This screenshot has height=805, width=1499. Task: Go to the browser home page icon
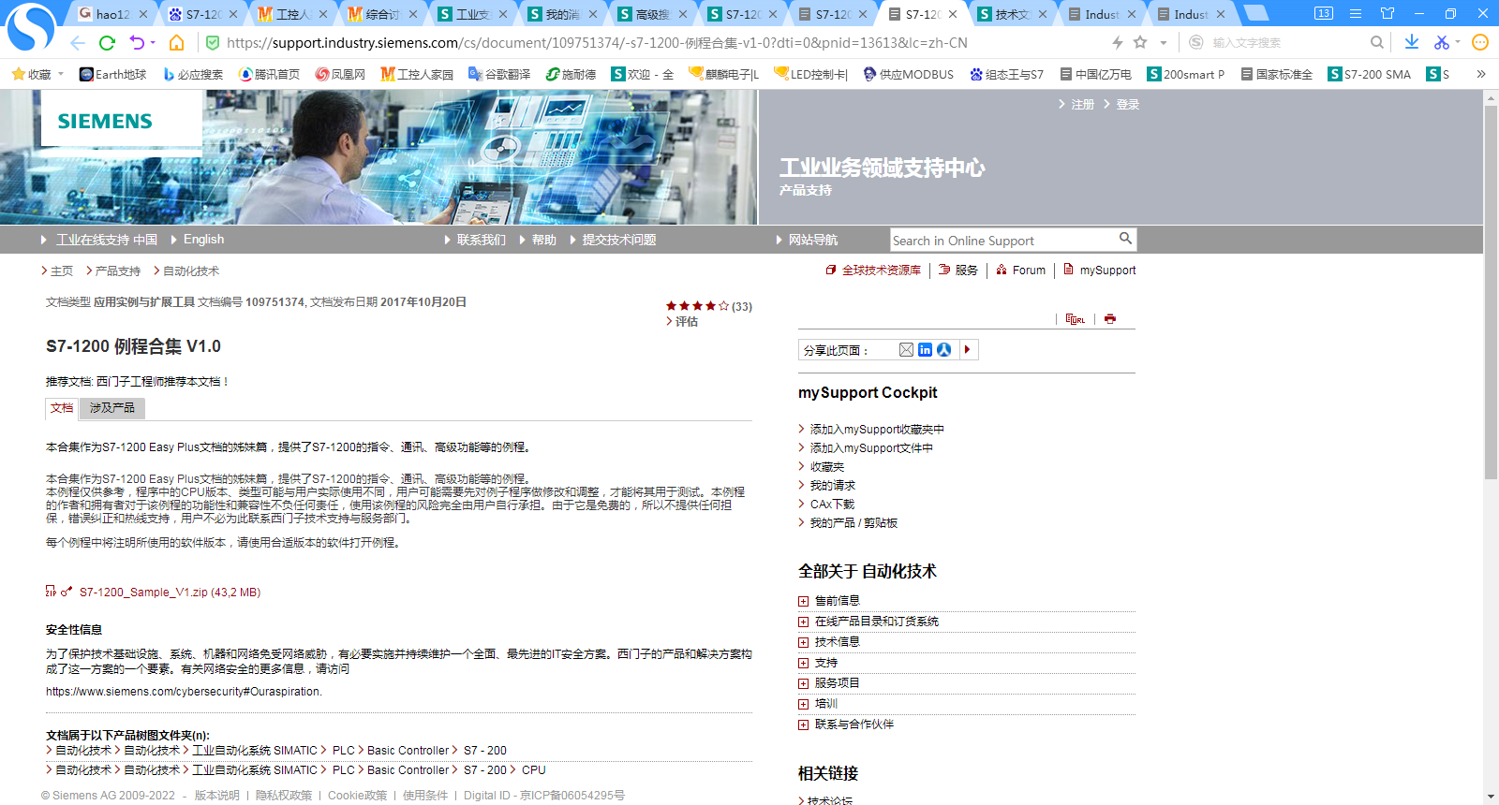click(x=176, y=43)
